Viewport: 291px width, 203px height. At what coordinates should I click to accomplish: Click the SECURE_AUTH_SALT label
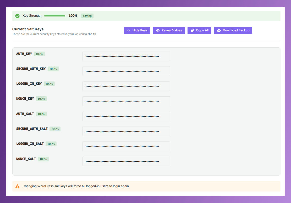click(32, 129)
